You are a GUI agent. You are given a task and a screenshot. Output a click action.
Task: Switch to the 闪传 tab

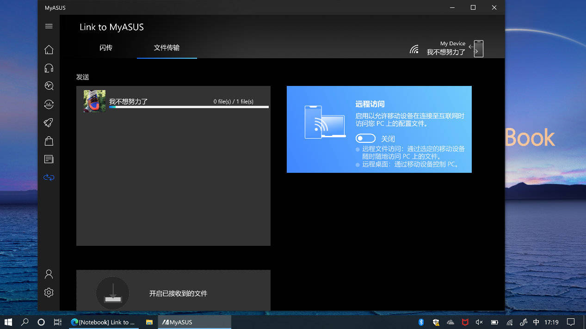[x=106, y=48]
